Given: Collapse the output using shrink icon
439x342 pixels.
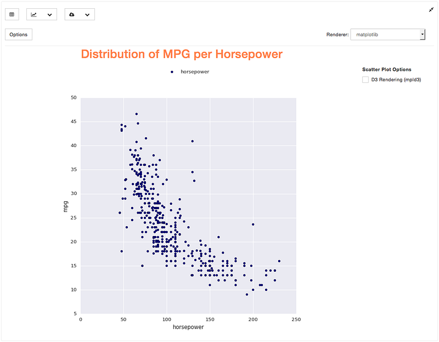Looking at the screenshot, I should pos(431,10).
